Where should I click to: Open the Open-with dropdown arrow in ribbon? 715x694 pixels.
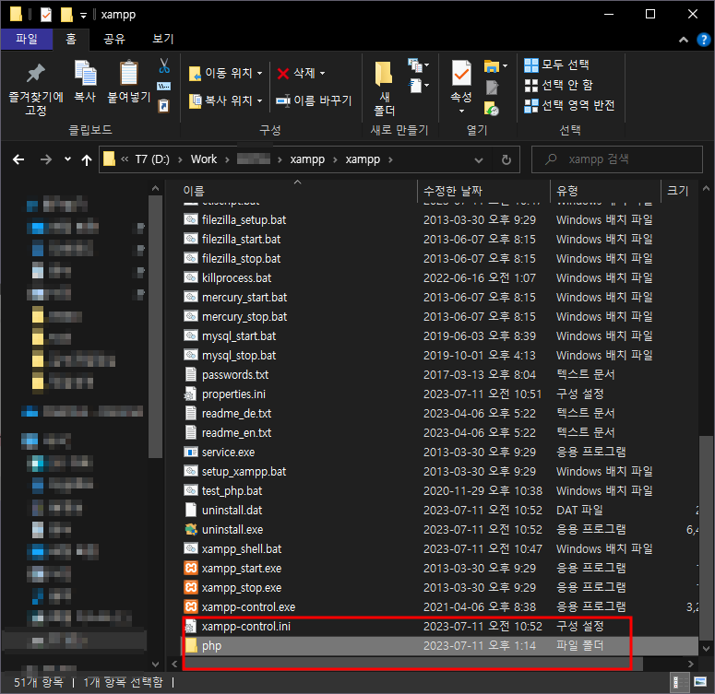[x=505, y=66]
